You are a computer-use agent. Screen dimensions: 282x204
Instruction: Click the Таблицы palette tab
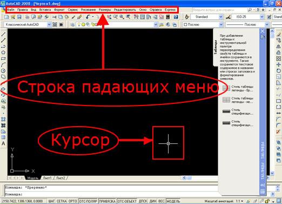point(216,48)
